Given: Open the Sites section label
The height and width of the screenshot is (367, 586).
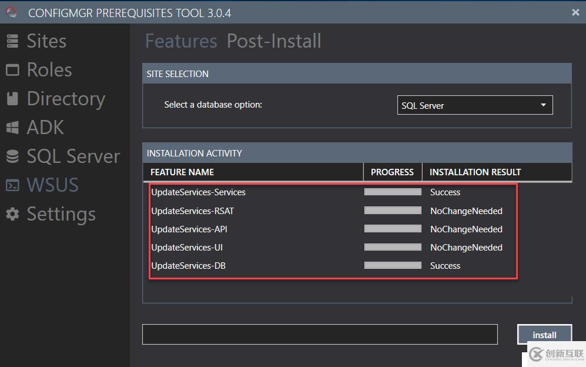Looking at the screenshot, I should [46, 41].
